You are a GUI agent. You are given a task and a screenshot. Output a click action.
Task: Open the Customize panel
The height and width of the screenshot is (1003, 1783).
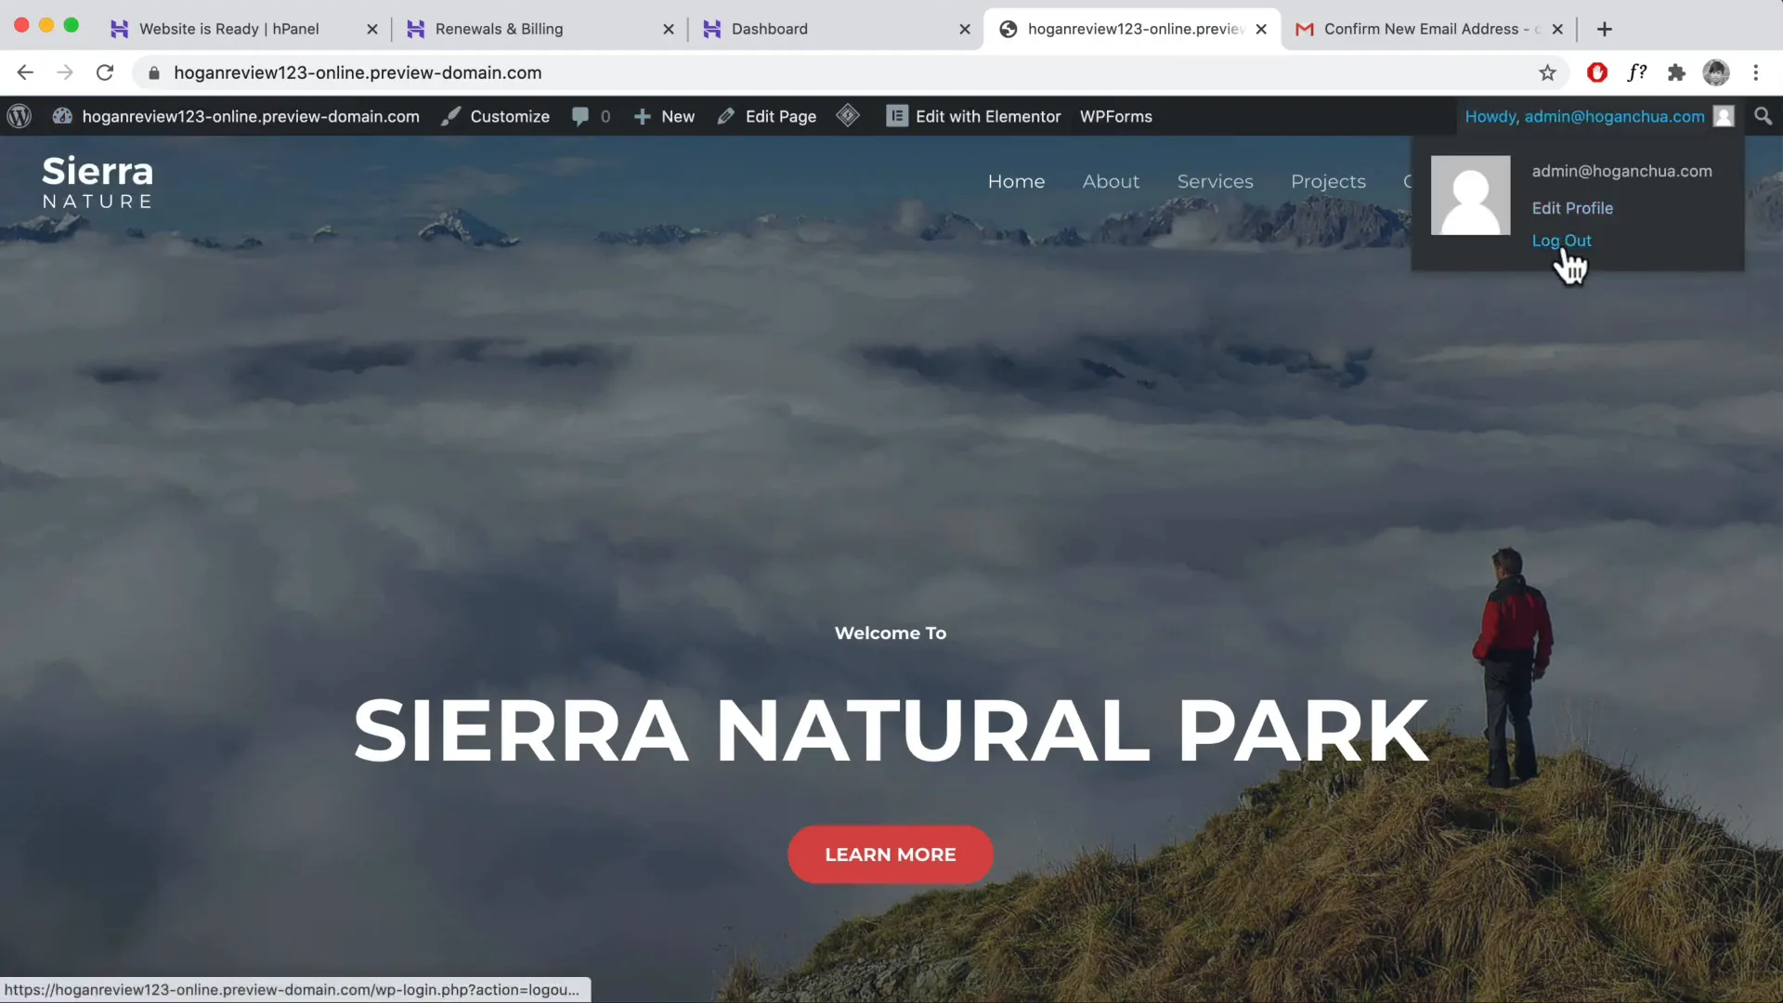click(510, 115)
